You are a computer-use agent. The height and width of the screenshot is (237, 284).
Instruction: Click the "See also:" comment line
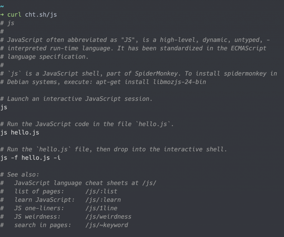[x=23, y=175]
